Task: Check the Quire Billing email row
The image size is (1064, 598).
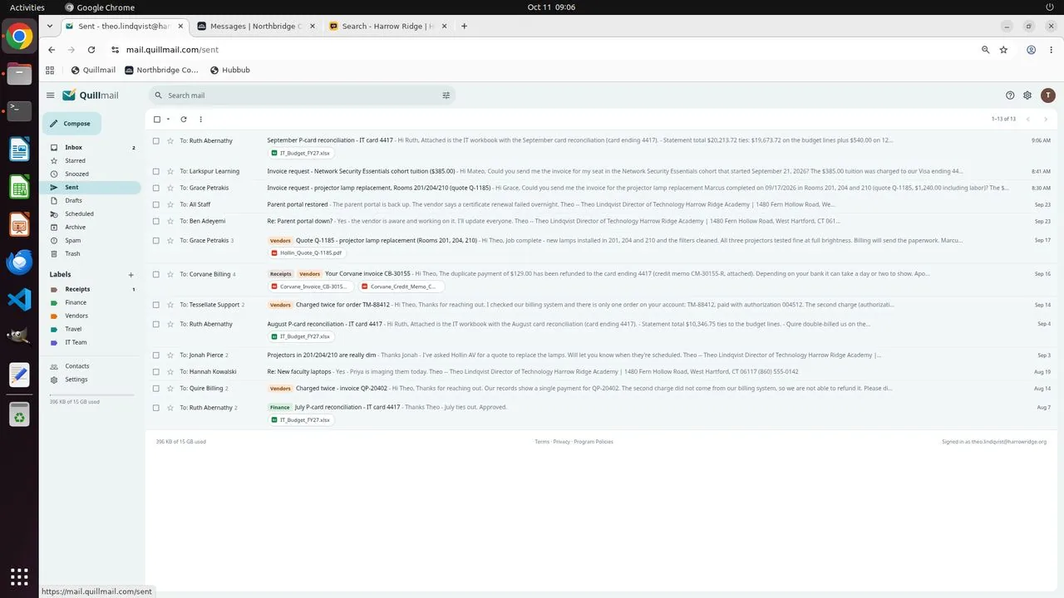Action: click(x=155, y=388)
